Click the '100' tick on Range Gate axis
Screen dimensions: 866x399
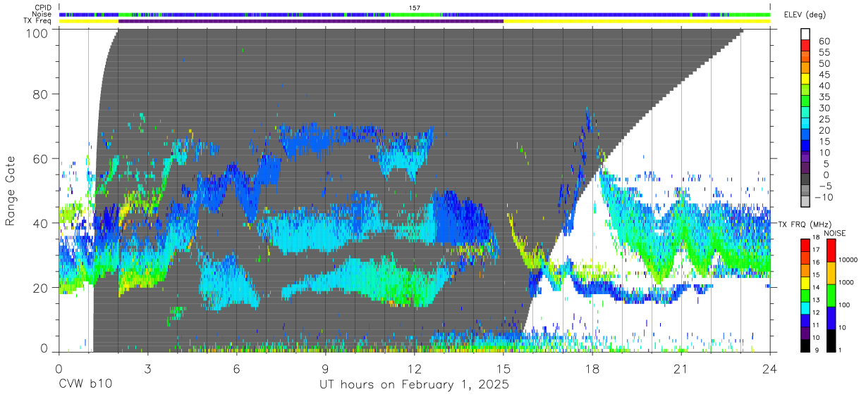click(x=38, y=33)
